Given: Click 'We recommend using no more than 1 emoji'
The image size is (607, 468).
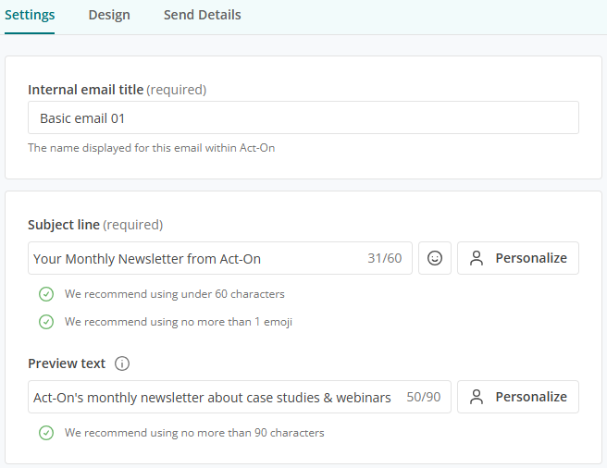Looking at the screenshot, I should pos(179,322).
